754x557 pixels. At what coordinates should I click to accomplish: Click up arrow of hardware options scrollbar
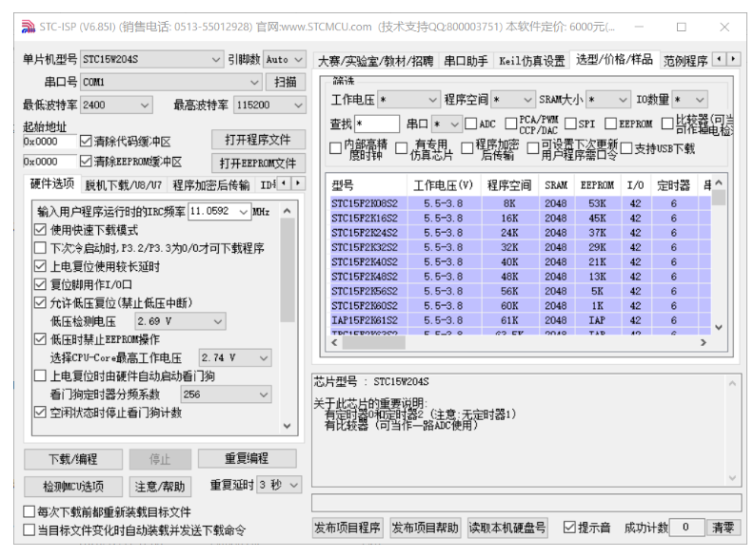[288, 211]
